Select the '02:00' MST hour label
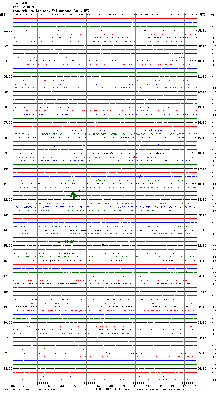This screenshot has height=393, width=217. point(8,46)
